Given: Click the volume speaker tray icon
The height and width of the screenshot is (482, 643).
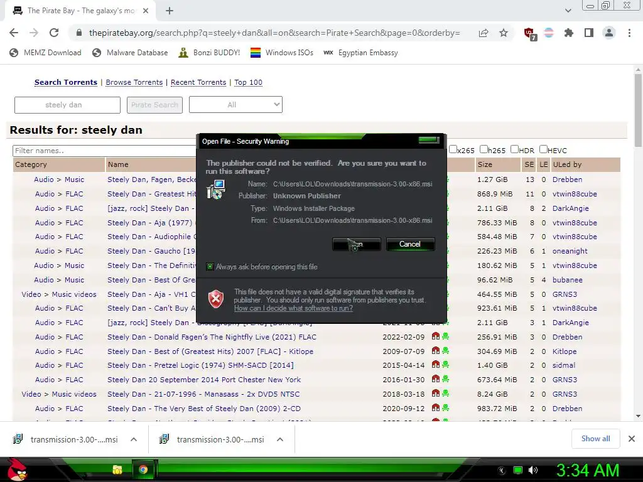Looking at the screenshot, I should pos(532,471).
